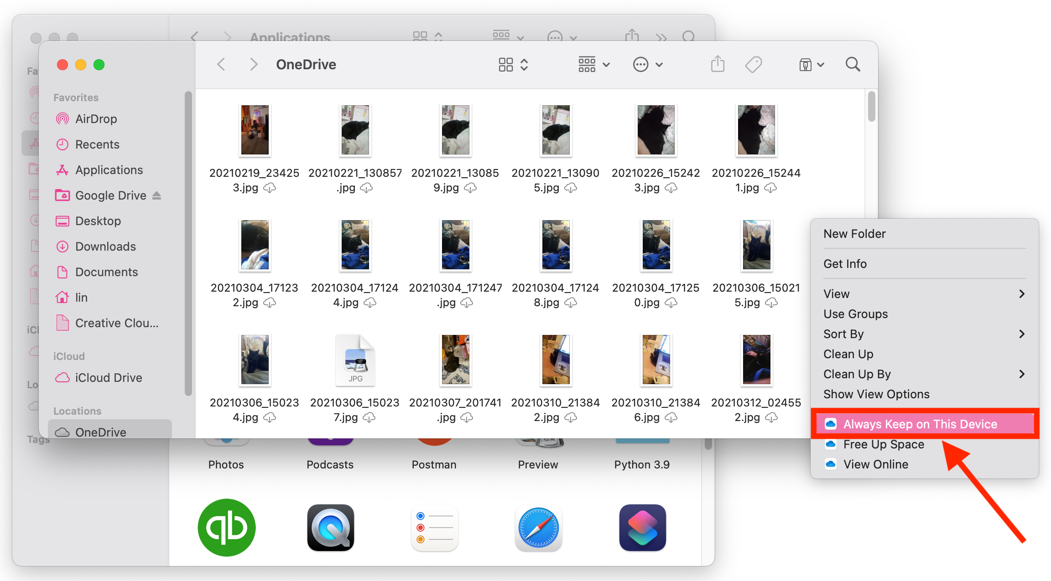
Task: Open AirDrop in Favorites sidebar
Action: (95, 118)
